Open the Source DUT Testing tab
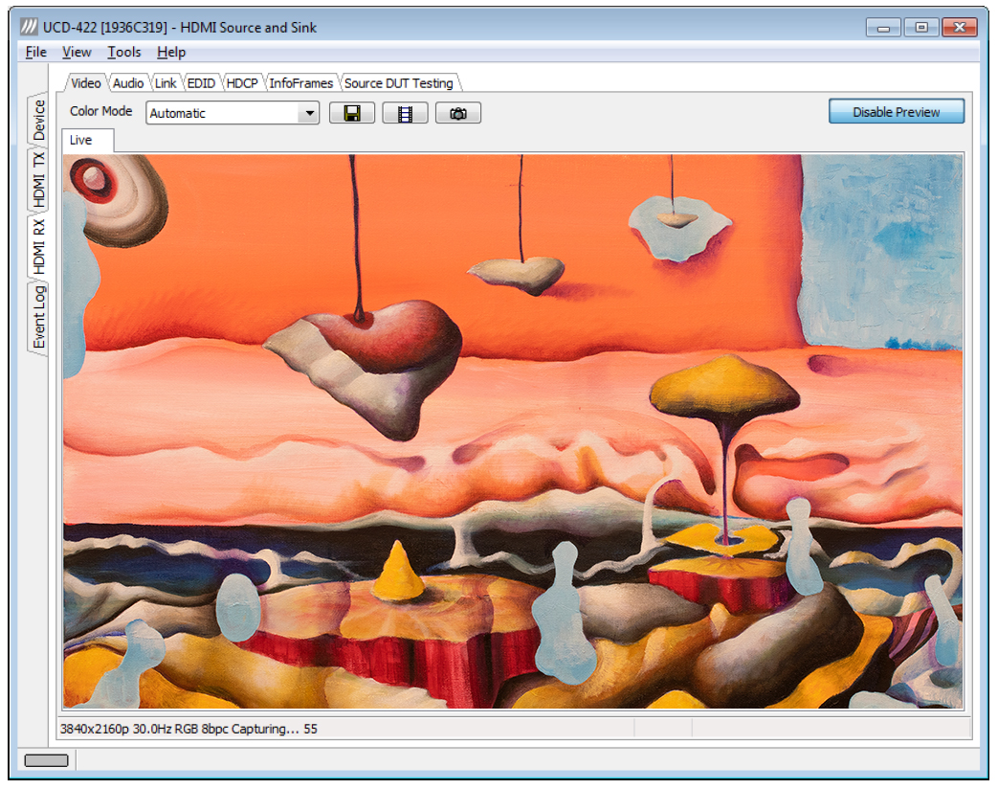This screenshot has width=998, height=789. point(399,83)
